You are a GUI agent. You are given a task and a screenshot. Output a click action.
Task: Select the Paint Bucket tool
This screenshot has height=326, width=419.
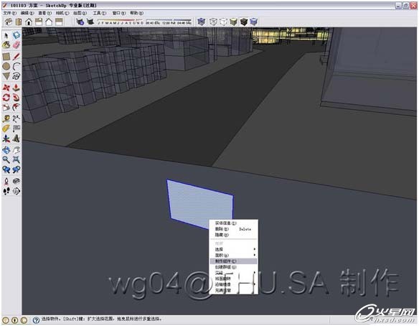click(x=6, y=45)
